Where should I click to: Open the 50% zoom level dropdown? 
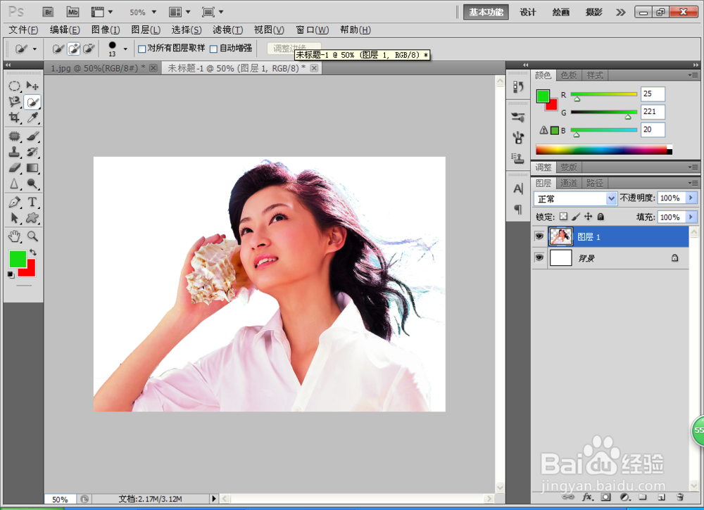(154, 12)
